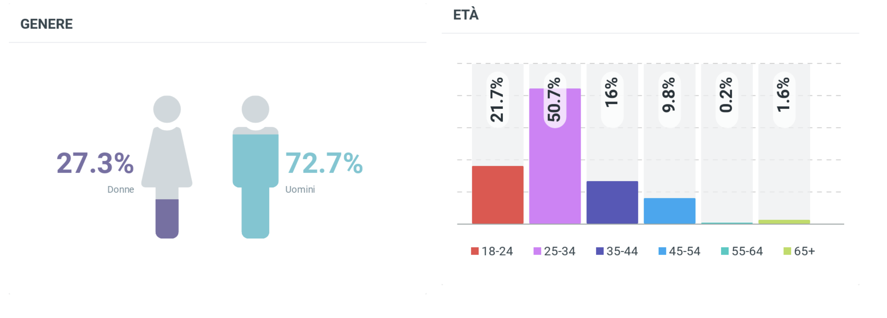
Task: Click the ETÀ section heading
Action: point(466,15)
